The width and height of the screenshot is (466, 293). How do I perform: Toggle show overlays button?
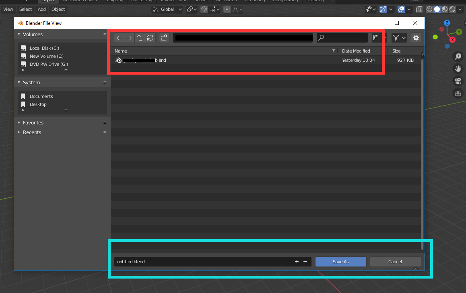click(x=401, y=9)
